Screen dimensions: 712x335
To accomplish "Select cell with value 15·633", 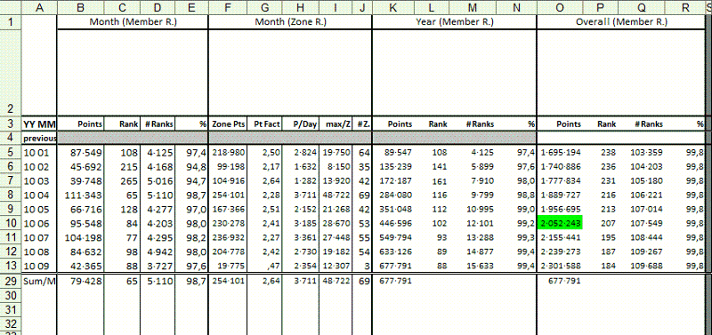I will pyautogui.click(x=473, y=266).
